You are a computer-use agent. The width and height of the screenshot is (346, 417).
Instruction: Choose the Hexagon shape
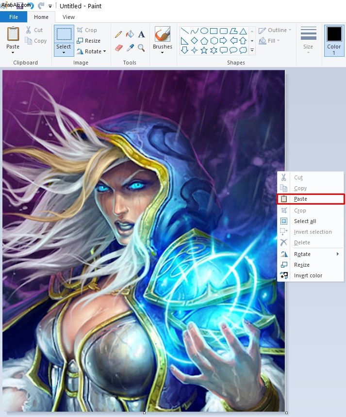pyautogui.click(x=214, y=41)
